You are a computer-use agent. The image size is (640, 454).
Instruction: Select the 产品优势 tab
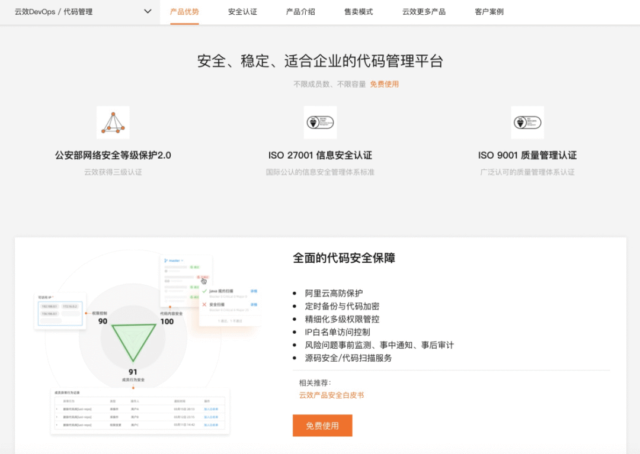point(184,12)
